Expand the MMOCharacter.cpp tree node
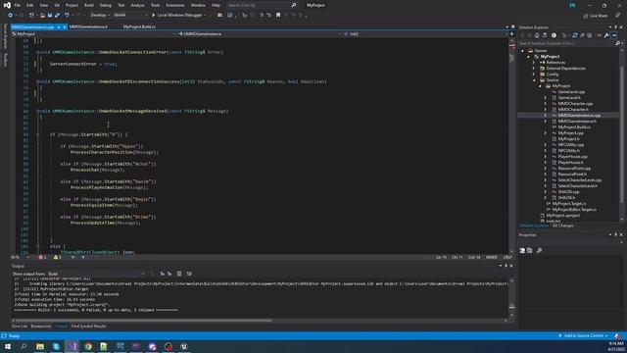This screenshot has width=627, height=353. [546, 104]
